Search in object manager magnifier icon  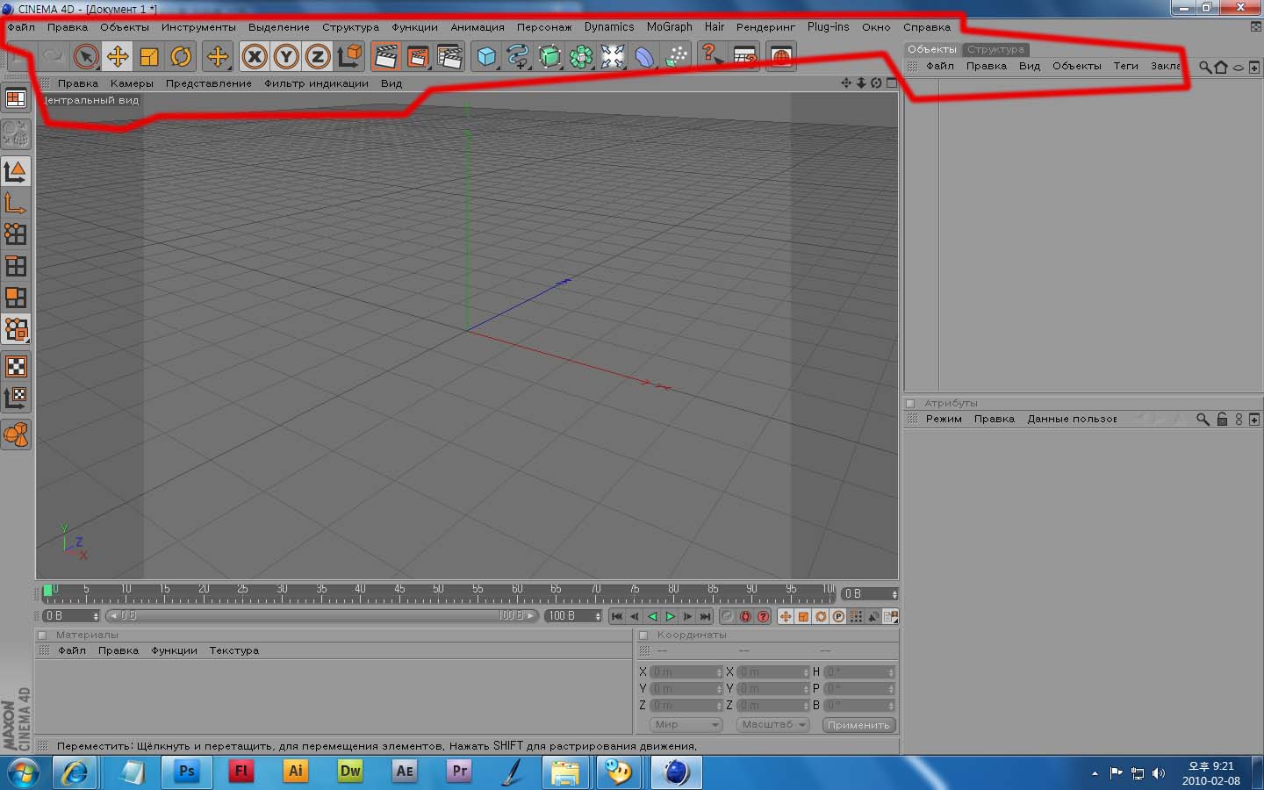point(1205,67)
